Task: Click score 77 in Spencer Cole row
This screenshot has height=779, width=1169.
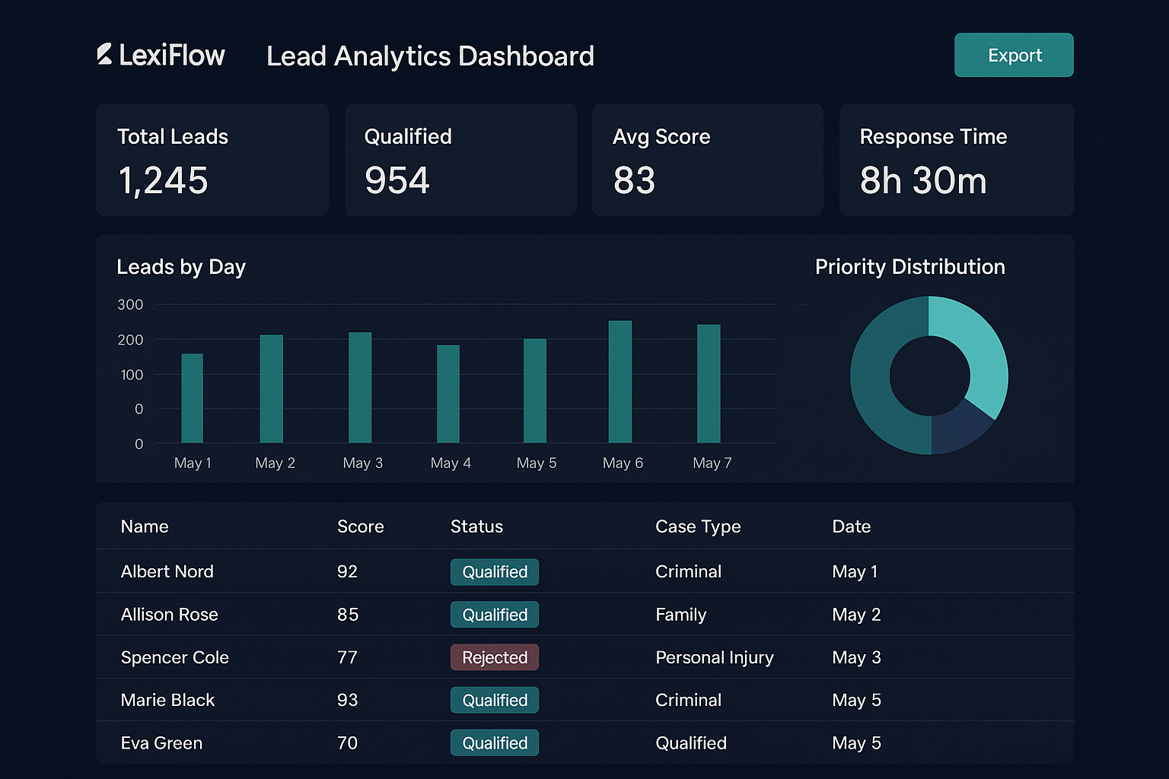Action: [347, 657]
